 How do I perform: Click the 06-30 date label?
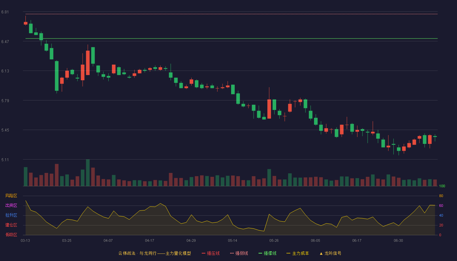coord(398,240)
